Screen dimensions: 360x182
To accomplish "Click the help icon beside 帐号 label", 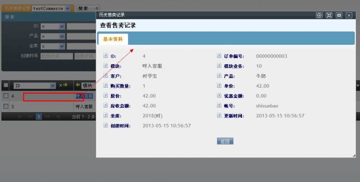I will pos(219,106).
